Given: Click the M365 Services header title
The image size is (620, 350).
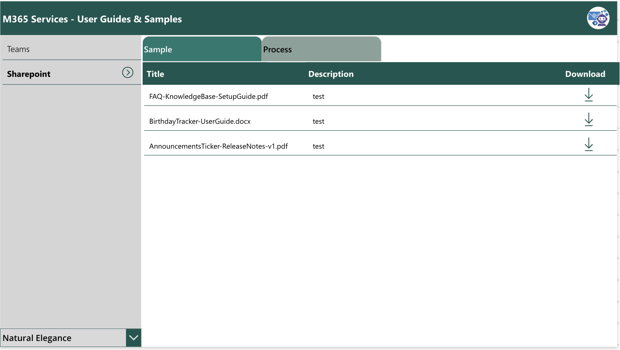Looking at the screenshot, I should [x=92, y=19].
